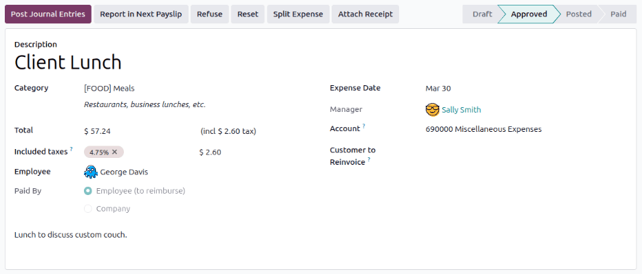Click the Category label
Image resolution: width=642 pixels, height=274 pixels.
click(x=31, y=88)
